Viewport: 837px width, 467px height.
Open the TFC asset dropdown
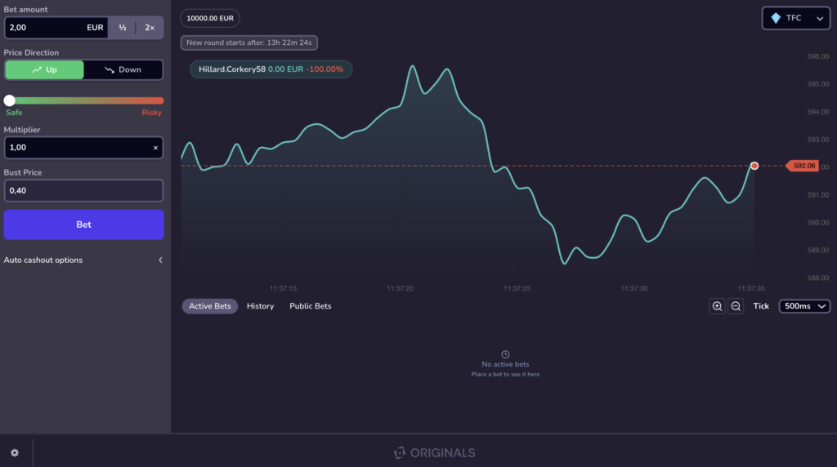click(x=795, y=18)
